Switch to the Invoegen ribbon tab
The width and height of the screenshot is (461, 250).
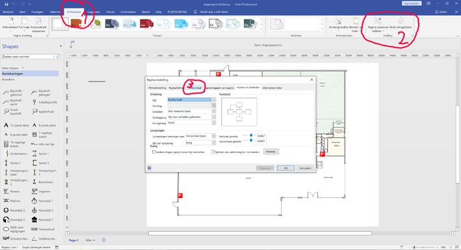point(37,12)
